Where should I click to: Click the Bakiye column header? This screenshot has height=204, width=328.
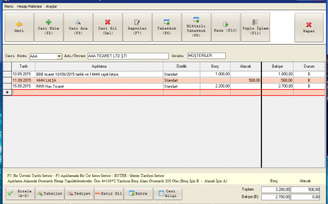(x=277, y=67)
